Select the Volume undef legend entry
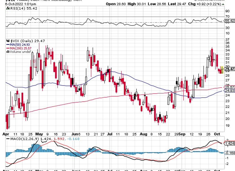 click(x=19, y=52)
